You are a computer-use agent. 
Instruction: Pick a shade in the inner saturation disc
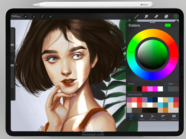[x=152, y=55]
